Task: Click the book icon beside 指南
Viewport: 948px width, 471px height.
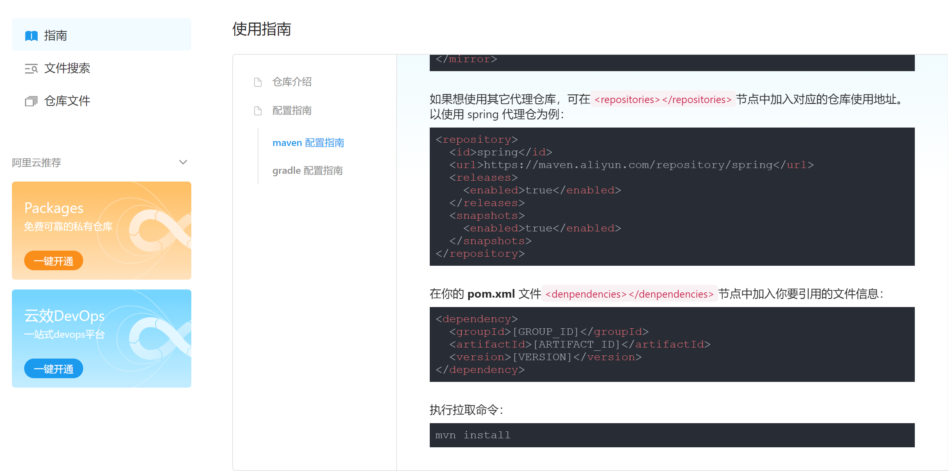Action: coord(31,36)
